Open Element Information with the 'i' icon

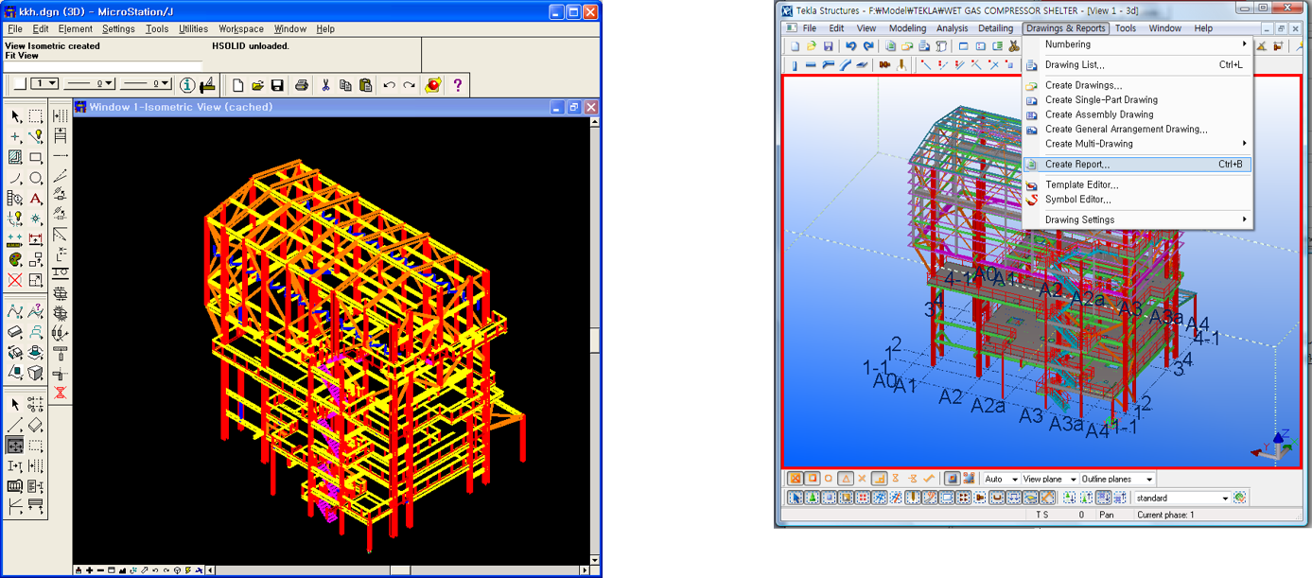[187, 85]
